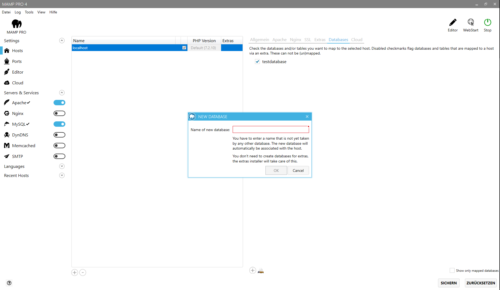The width and height of the screenshot is (500, 290).
Task: Switch to the Apache tab
Action: coord(279,40)
